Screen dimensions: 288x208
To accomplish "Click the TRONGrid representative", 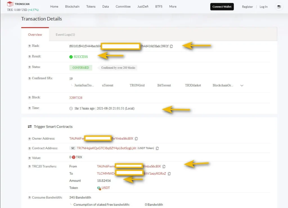I will (137, 85).
